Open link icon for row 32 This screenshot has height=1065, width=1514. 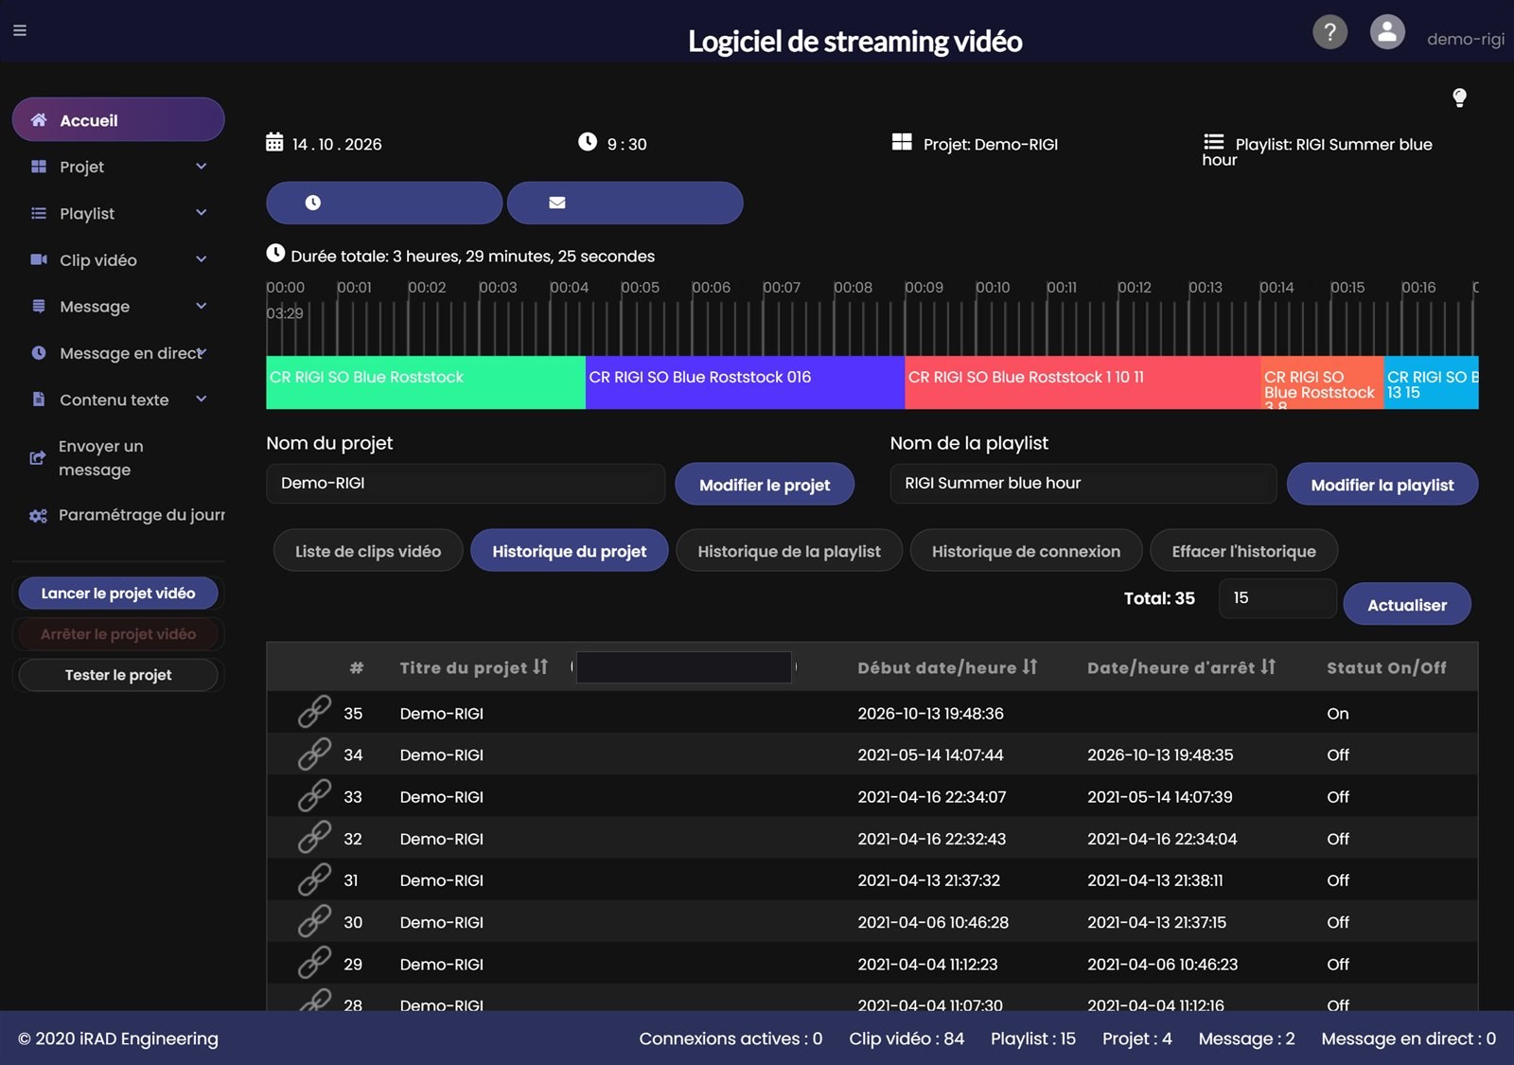(314, 837)
